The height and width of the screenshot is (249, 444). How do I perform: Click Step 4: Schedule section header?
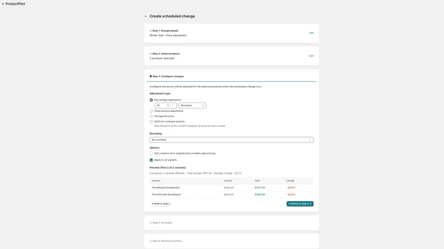tap(162, 223)
